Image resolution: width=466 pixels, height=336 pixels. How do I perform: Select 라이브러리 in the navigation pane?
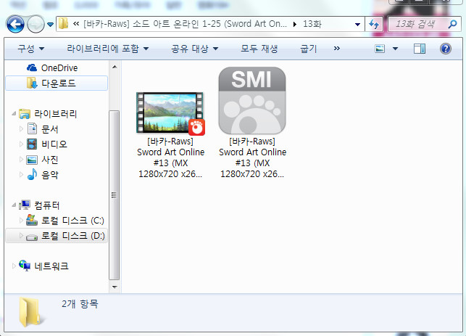pyautogui.click(x=55, y=114)
